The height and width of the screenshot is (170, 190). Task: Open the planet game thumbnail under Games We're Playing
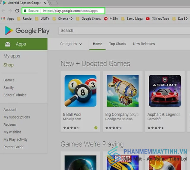80,163
